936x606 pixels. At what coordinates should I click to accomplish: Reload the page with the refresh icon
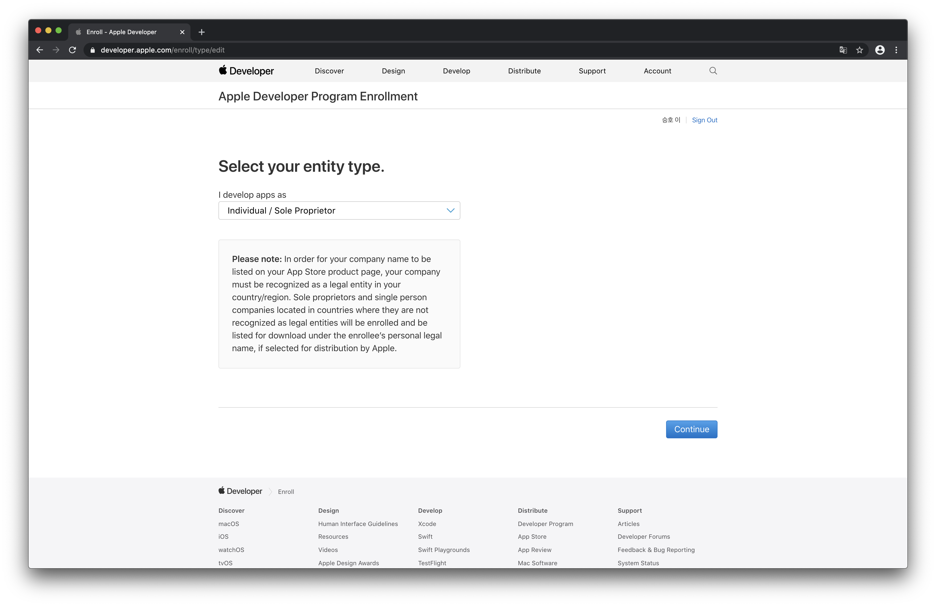tap(72, 50)
